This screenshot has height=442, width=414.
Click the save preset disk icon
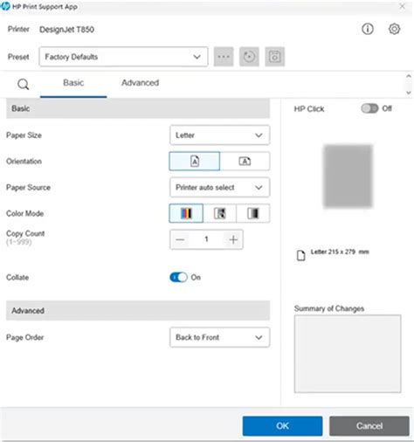tap(274, 57)
